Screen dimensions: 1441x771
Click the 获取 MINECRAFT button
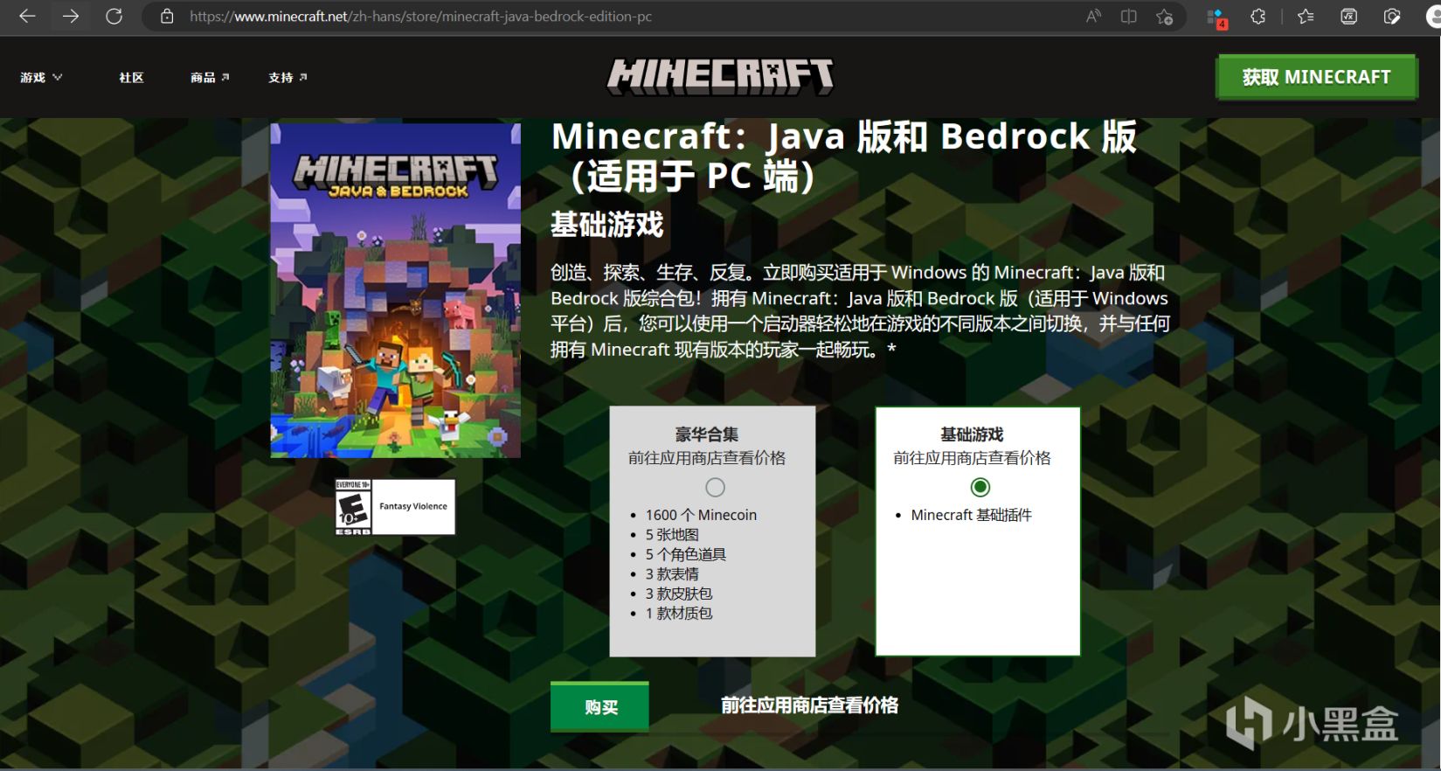pos(1316,77)
